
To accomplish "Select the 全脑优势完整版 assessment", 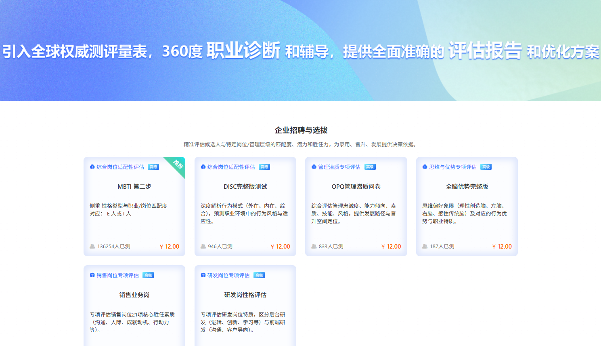I will (x=467, y=187).
